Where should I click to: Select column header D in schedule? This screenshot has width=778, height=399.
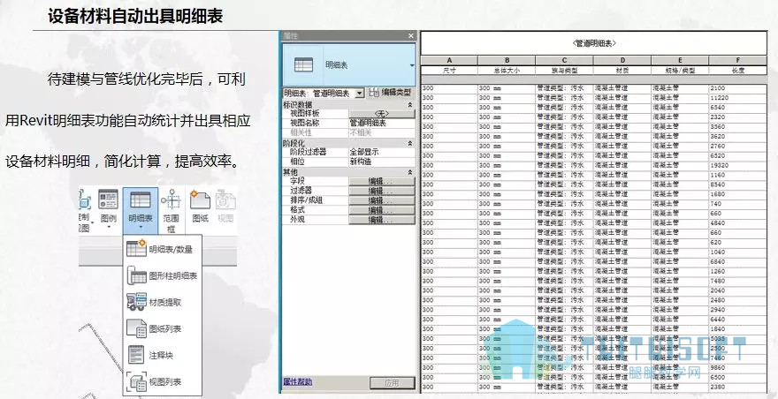tap(622, 61)
